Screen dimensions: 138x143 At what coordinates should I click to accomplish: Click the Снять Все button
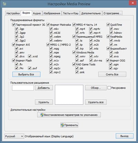point(112,74)
